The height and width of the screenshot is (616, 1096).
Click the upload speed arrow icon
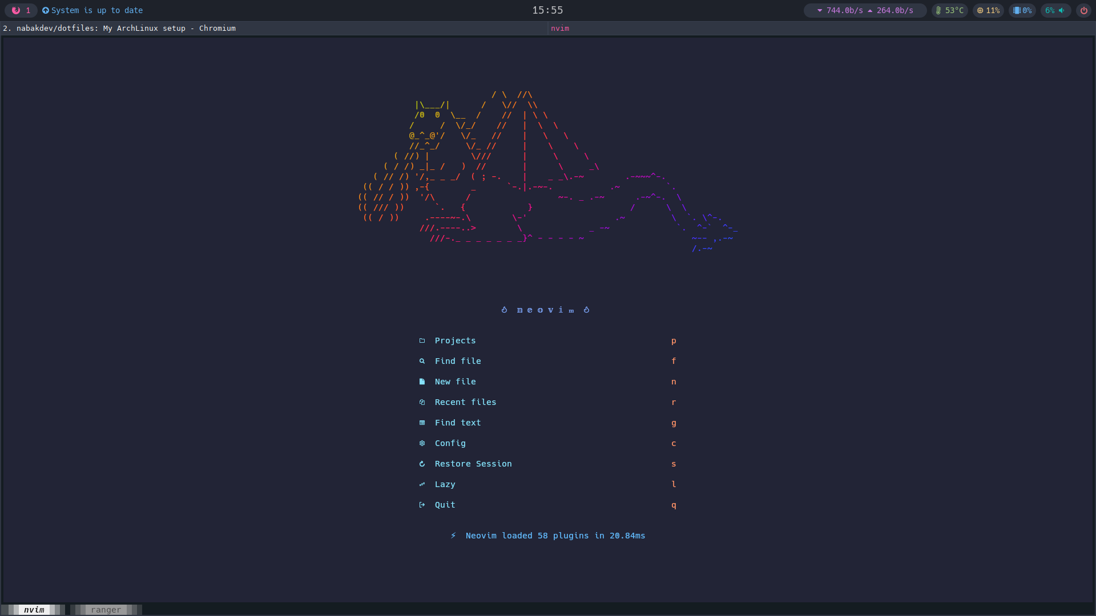[870, 10]
